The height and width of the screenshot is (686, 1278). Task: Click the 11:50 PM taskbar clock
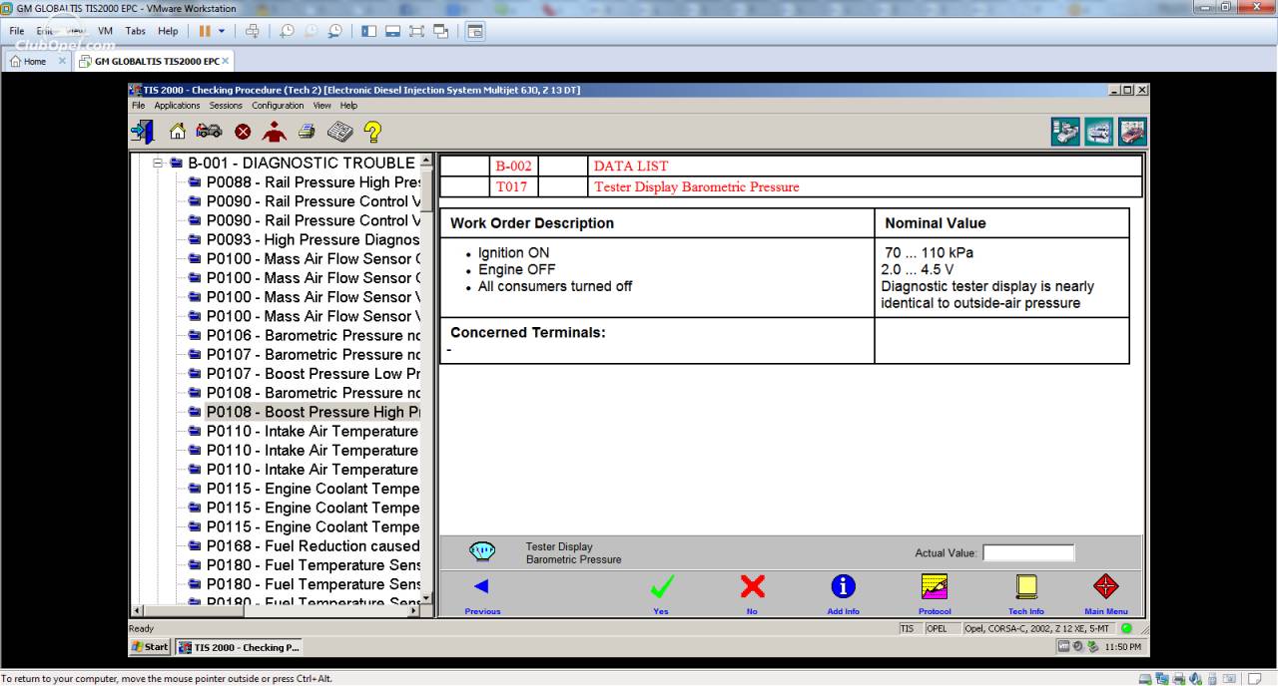point(1122,647)
